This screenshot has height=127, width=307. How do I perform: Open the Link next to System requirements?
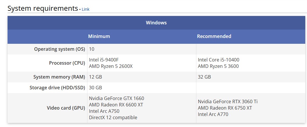click(85, 9)
